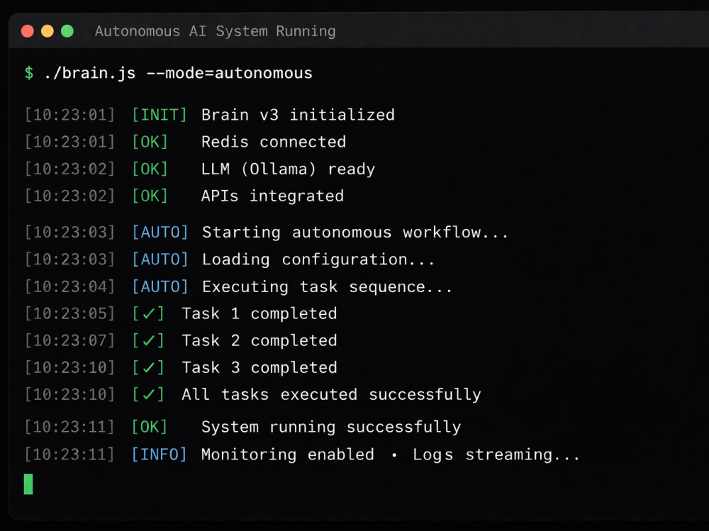This screenshot has width=709, height=531.
Task: Select the '[INIT]' tag
Action: (x=159, y=115)
